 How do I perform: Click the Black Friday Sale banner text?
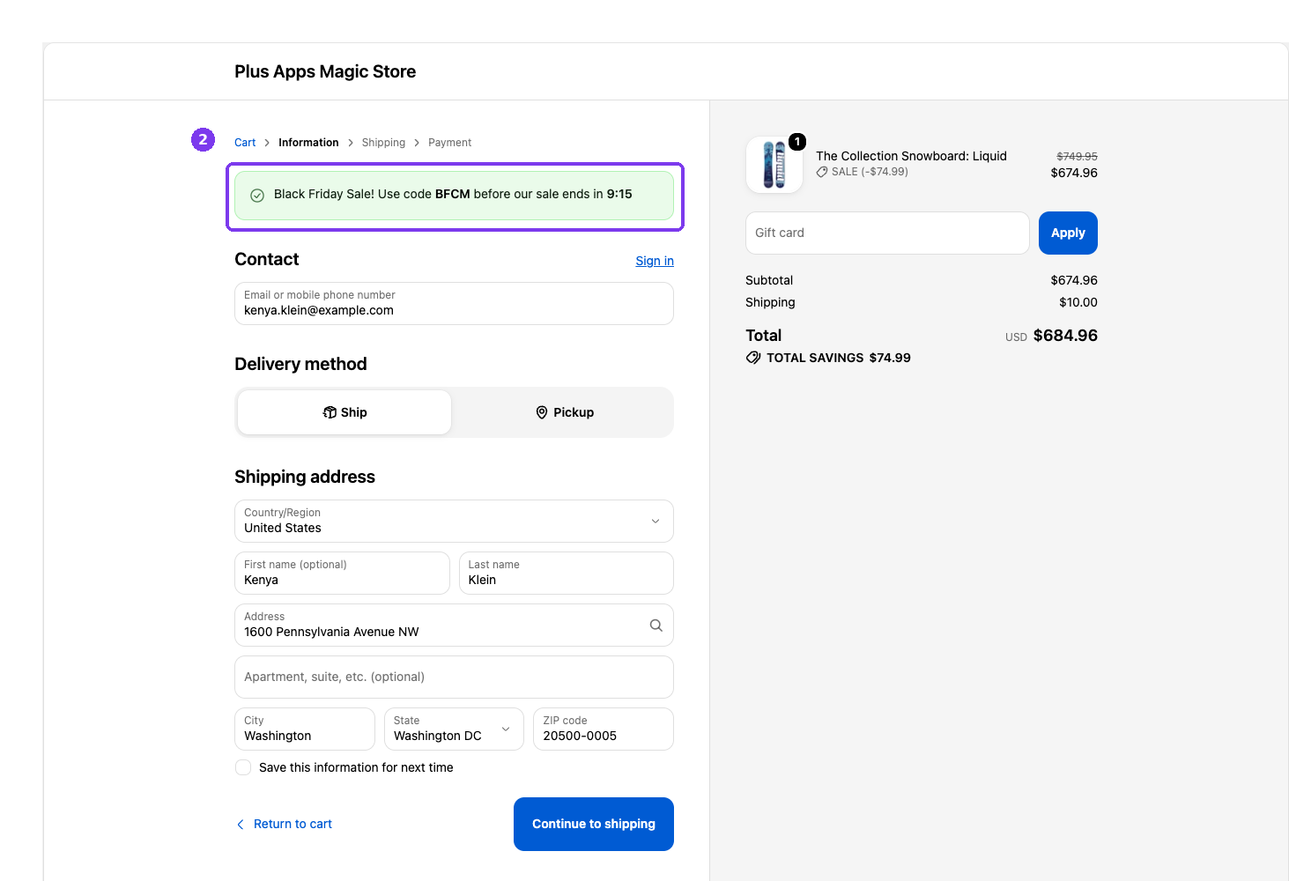point(453,194)
